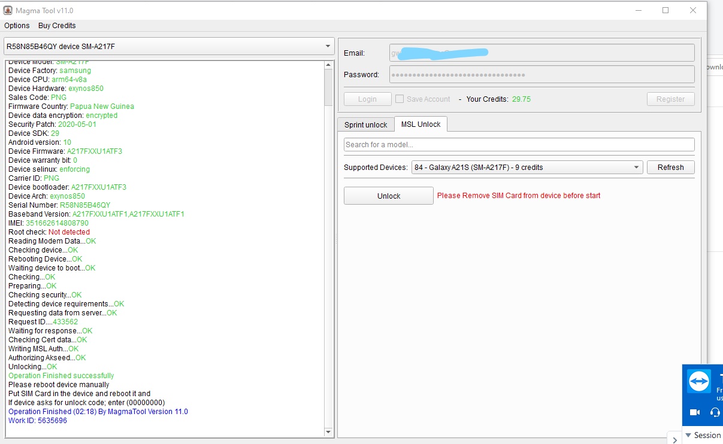Screen dimensions: 723x444
Task: Click the scroll arrow left of TeamViewer Session
Action: pyautogui.click(x=674, y=440)
